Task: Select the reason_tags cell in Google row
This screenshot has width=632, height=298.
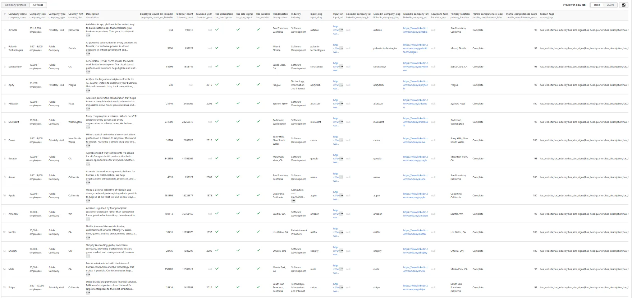Action: click(584, 158)
